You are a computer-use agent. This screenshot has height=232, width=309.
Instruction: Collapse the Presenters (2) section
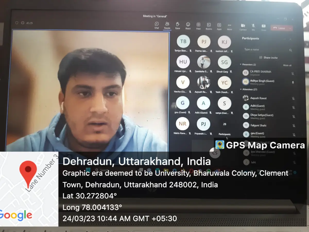pyautogui.click(x=241, y=64)
